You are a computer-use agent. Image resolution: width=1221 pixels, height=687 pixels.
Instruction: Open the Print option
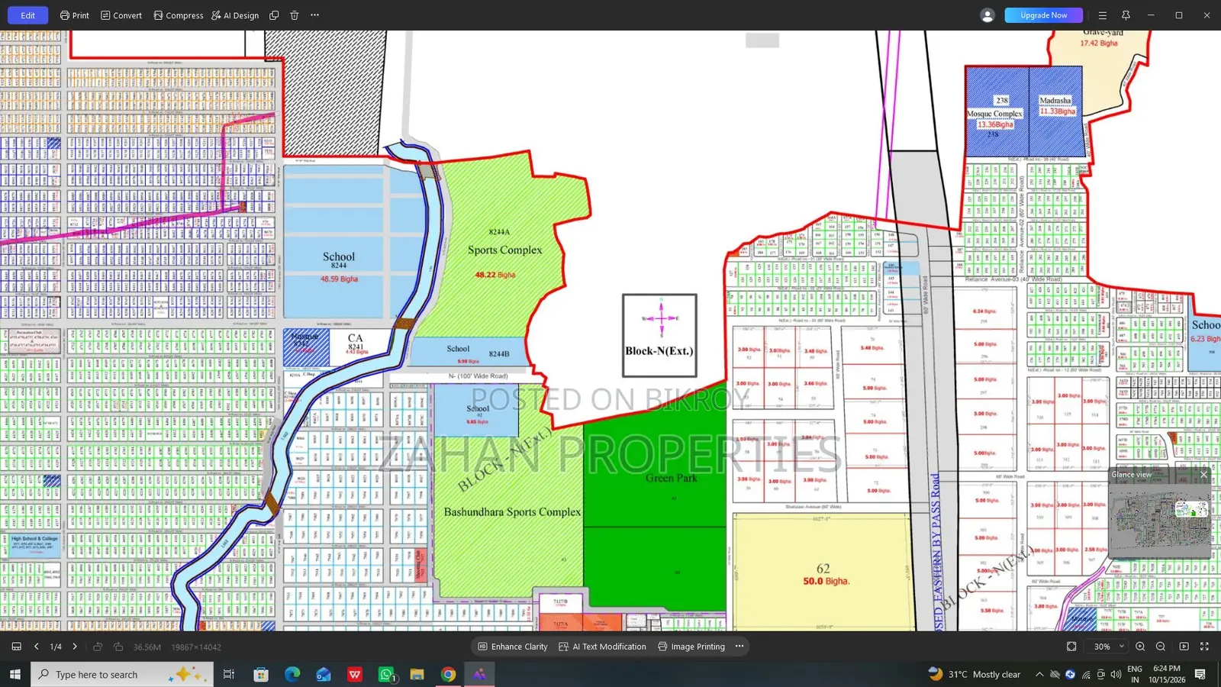coord(75,15)
